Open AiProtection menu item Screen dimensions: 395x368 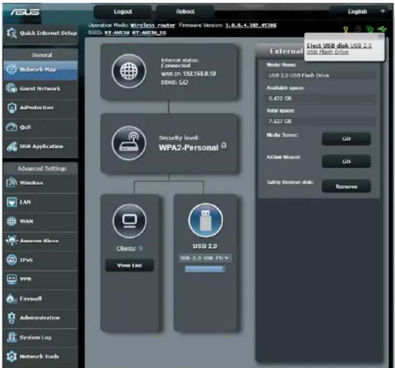click(x=41, y=108)
